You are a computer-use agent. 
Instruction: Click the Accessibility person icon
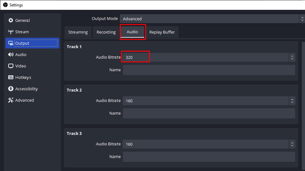(11, 89)
